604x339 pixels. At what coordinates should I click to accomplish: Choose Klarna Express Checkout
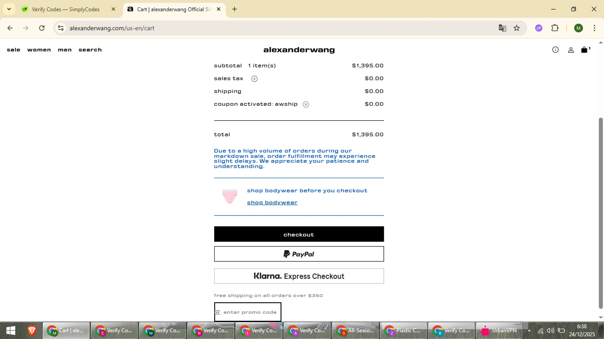[299, 276]
